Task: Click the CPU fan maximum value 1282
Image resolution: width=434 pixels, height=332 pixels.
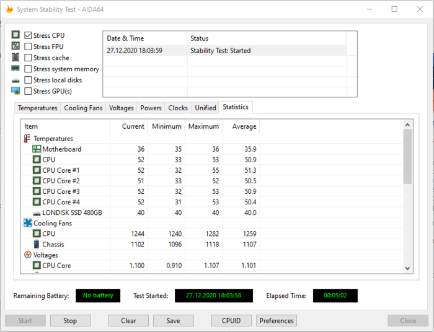Action: pos(212,234)
